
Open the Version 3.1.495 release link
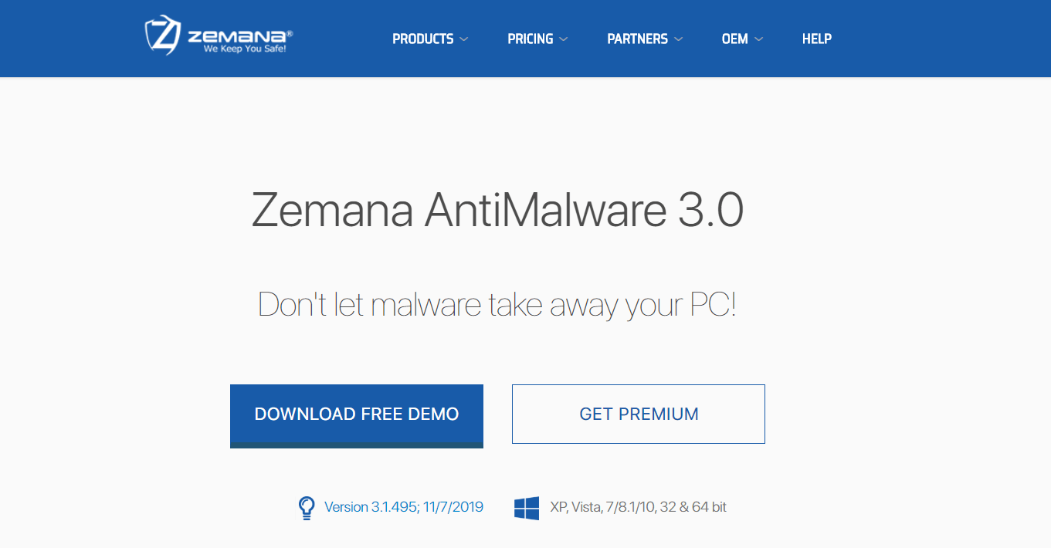pyautogui.click(x=402, y=506)
